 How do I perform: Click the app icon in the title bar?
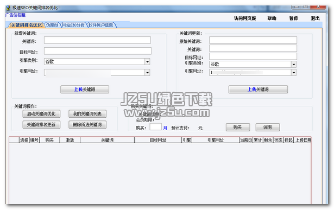click(x=8, y=8)
